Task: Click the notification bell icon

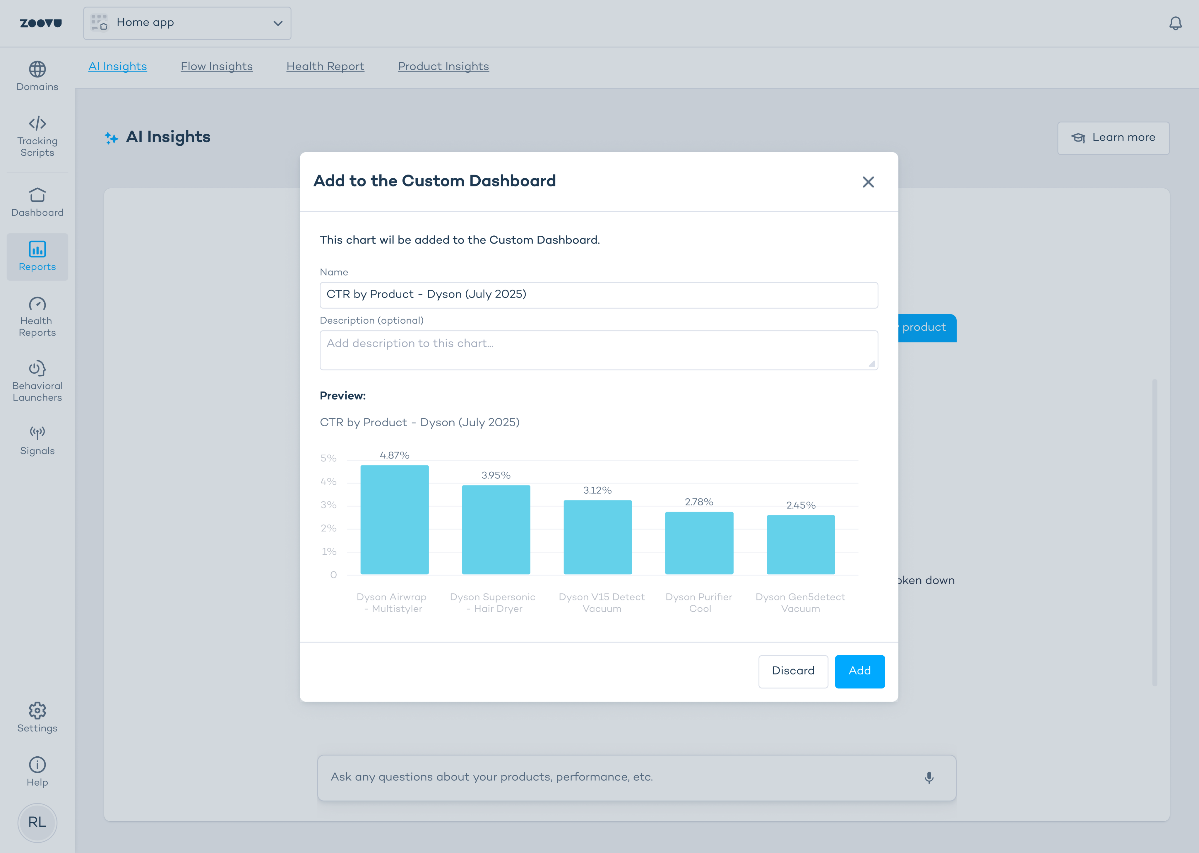Action: [1175, 24]
